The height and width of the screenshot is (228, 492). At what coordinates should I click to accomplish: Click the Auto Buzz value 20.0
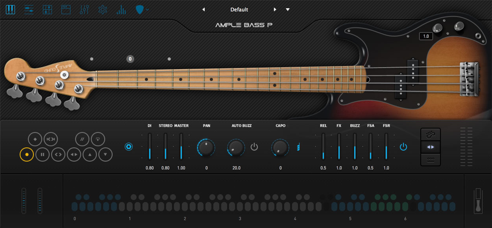(236, 168)
